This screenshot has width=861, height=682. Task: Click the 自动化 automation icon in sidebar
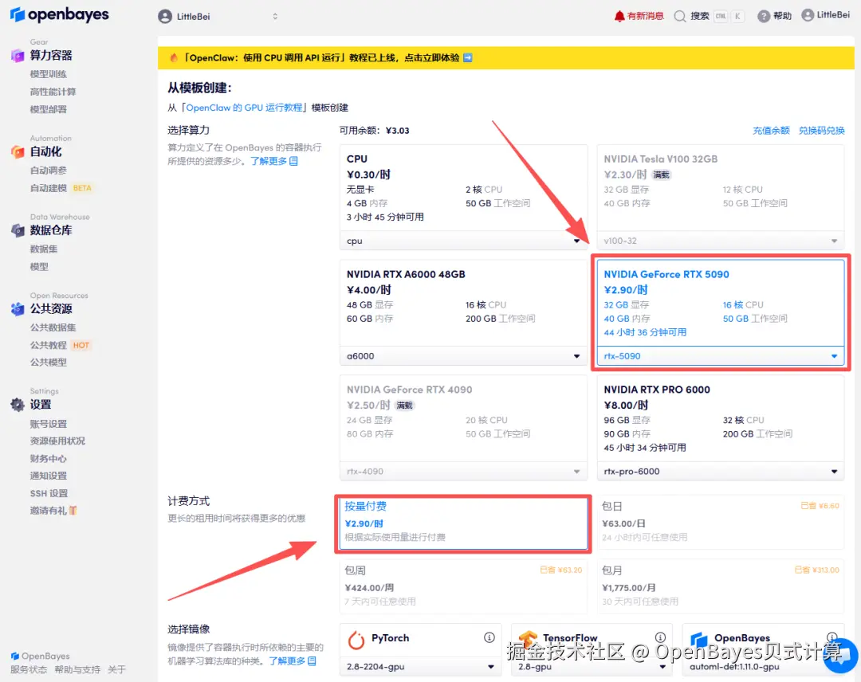tap(17, 151)
